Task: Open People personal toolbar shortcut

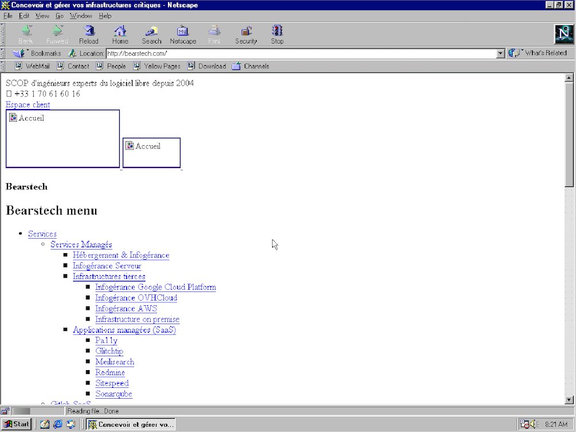Action: 111,66
